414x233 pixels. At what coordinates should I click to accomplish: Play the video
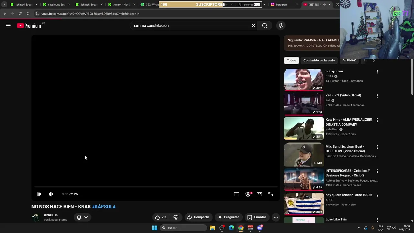pos(39,194)
